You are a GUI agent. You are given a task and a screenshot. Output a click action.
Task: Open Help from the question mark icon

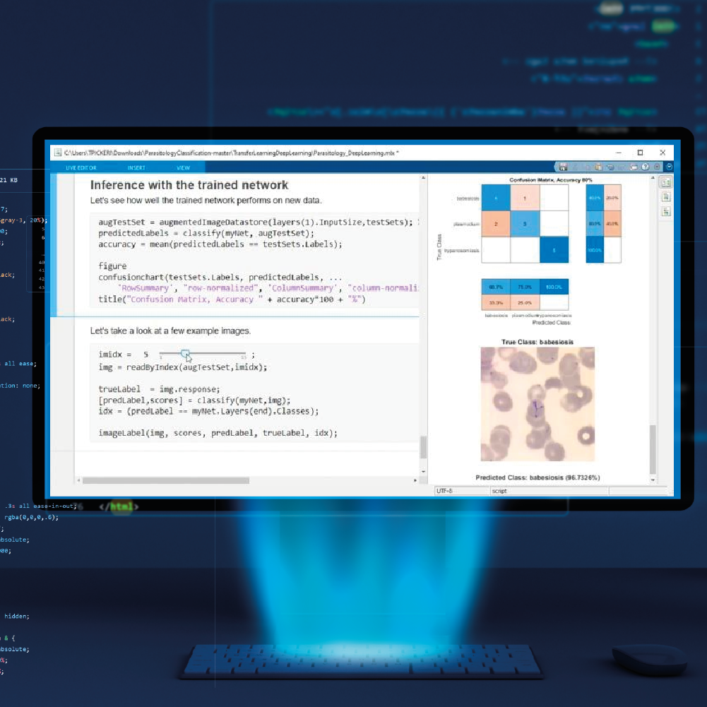click(x=645, y=167)
